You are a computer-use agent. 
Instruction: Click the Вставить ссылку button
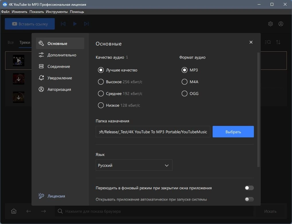coord(30,24)
